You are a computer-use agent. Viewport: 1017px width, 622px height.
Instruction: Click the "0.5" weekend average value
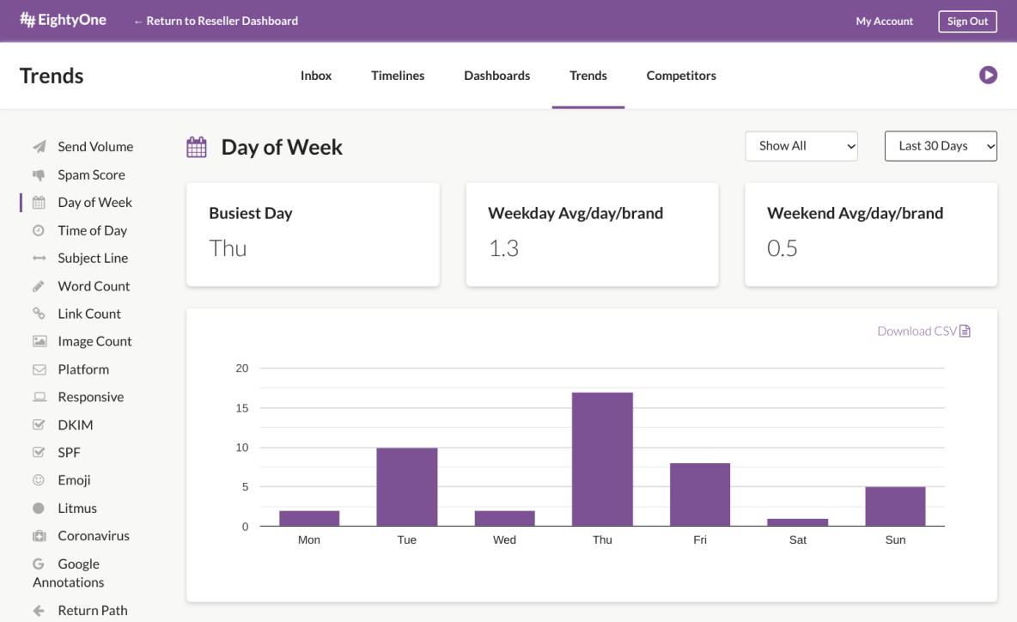coord(783,248)
